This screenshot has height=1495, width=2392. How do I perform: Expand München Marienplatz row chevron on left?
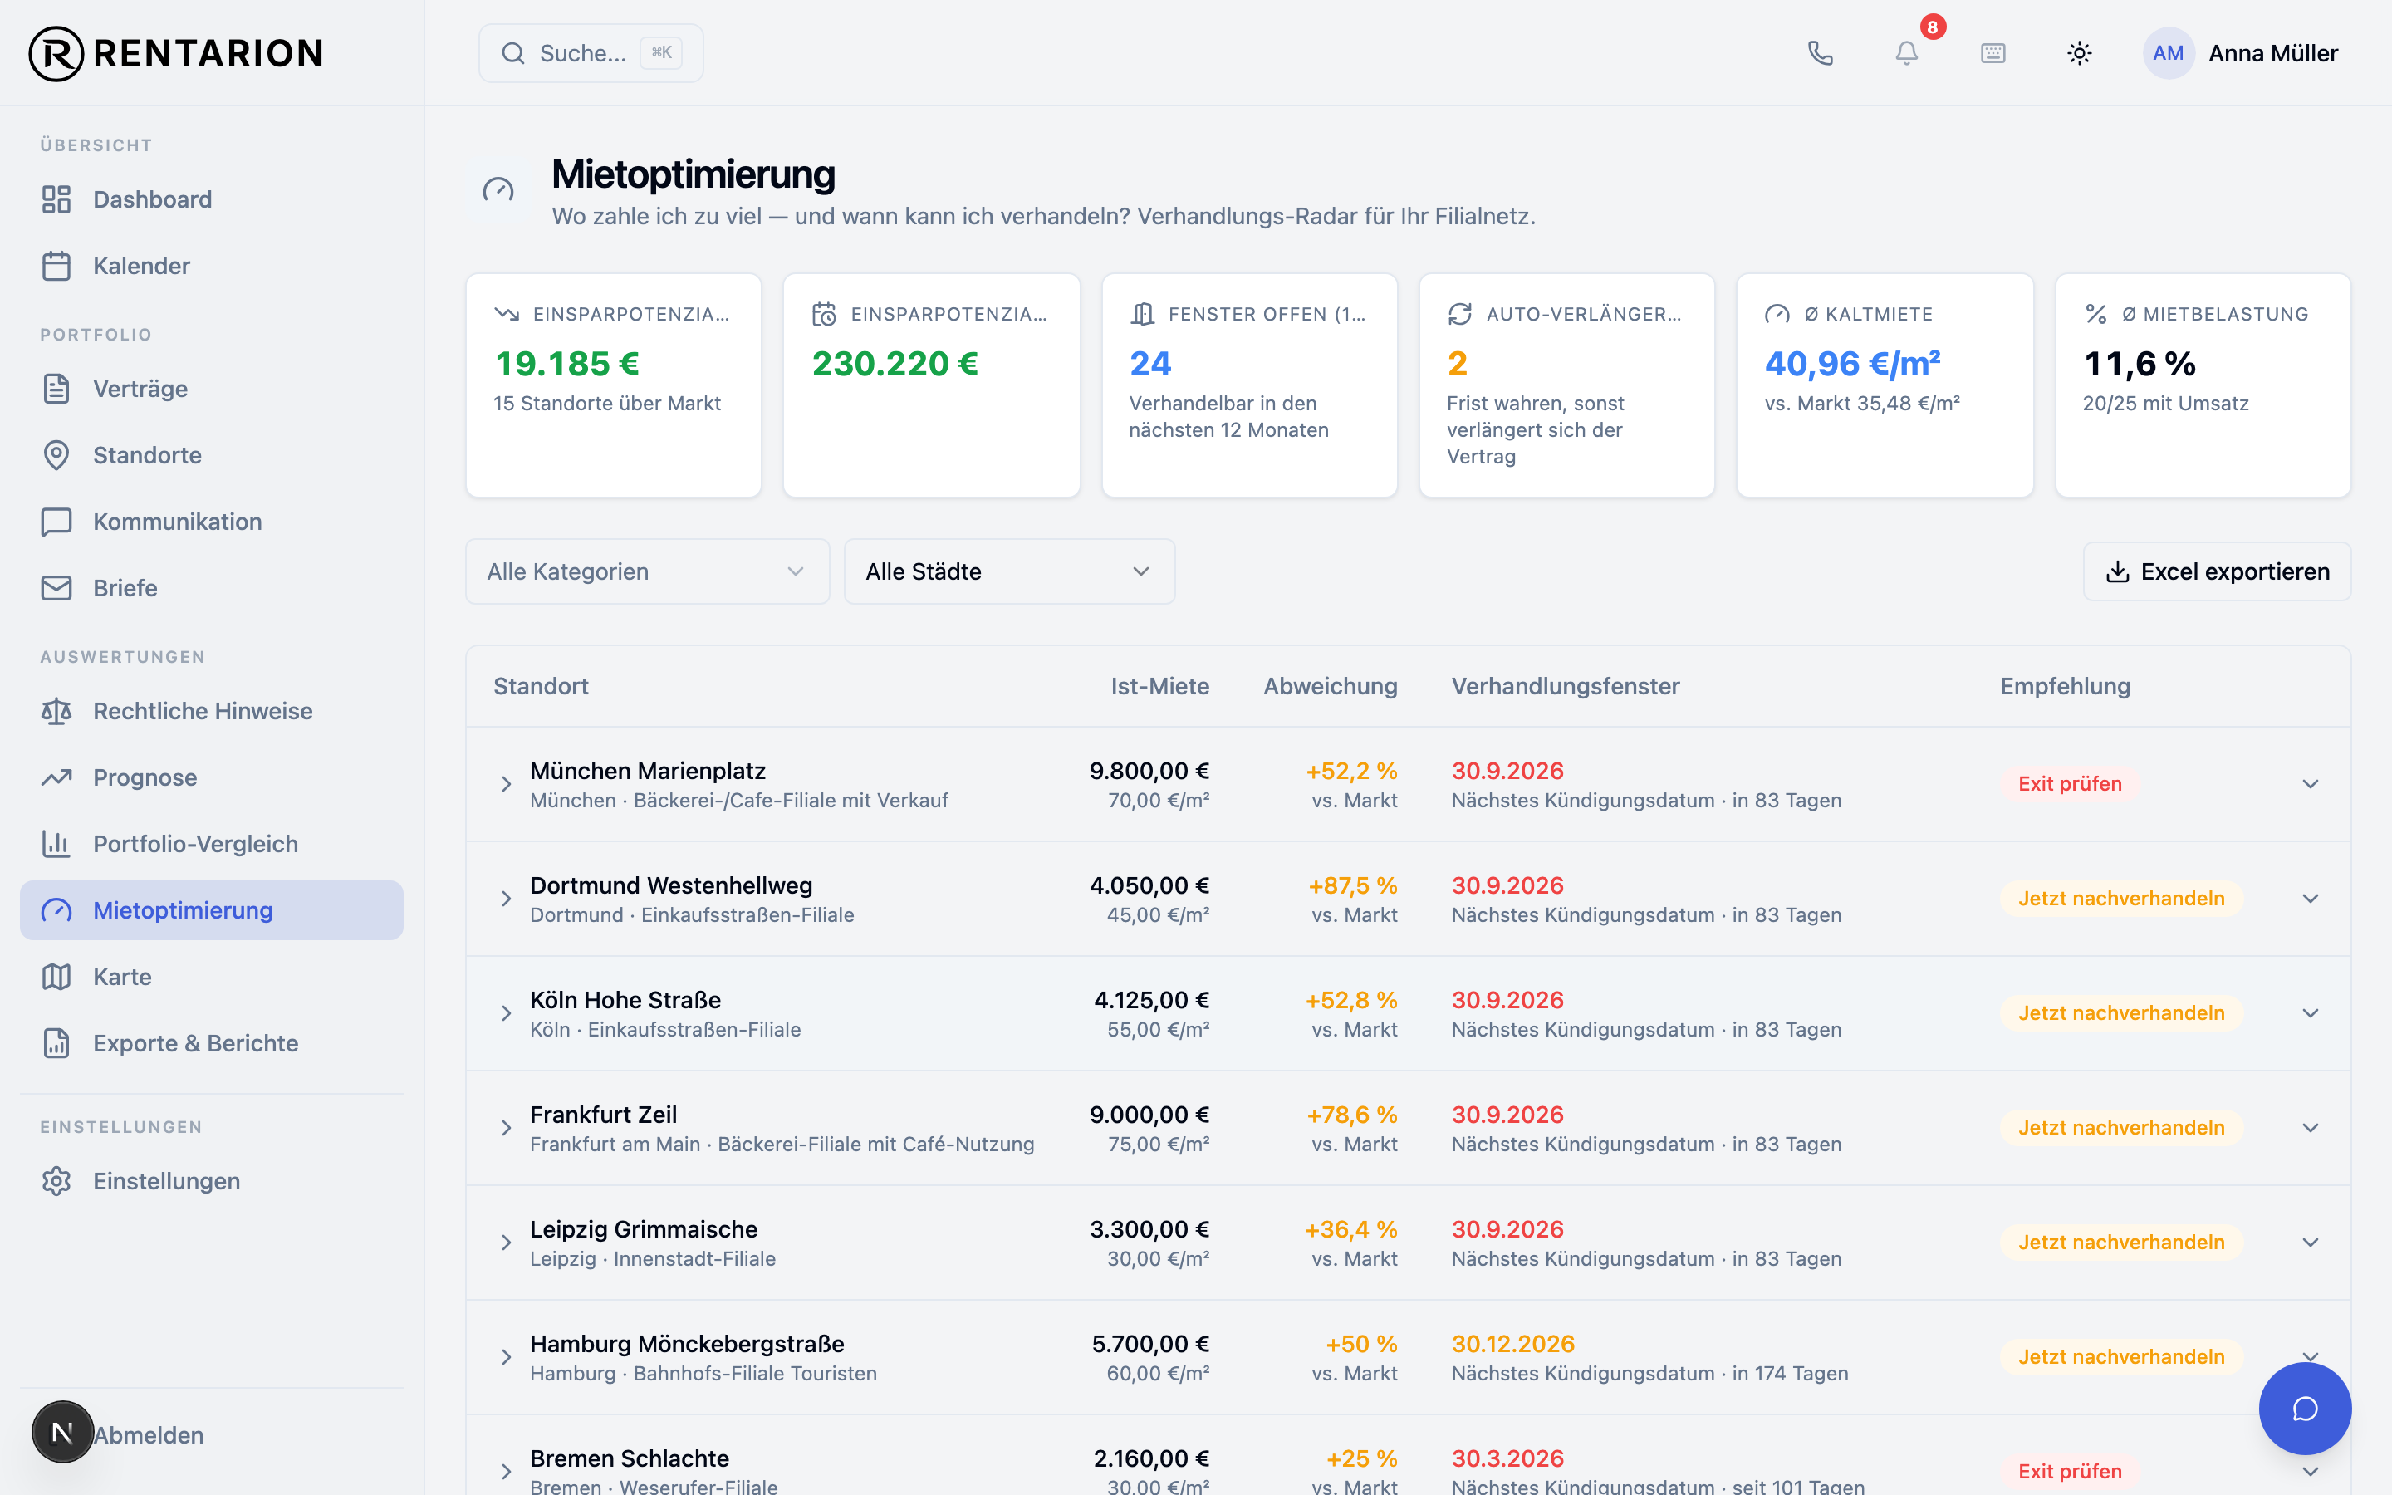pos(506,784)
